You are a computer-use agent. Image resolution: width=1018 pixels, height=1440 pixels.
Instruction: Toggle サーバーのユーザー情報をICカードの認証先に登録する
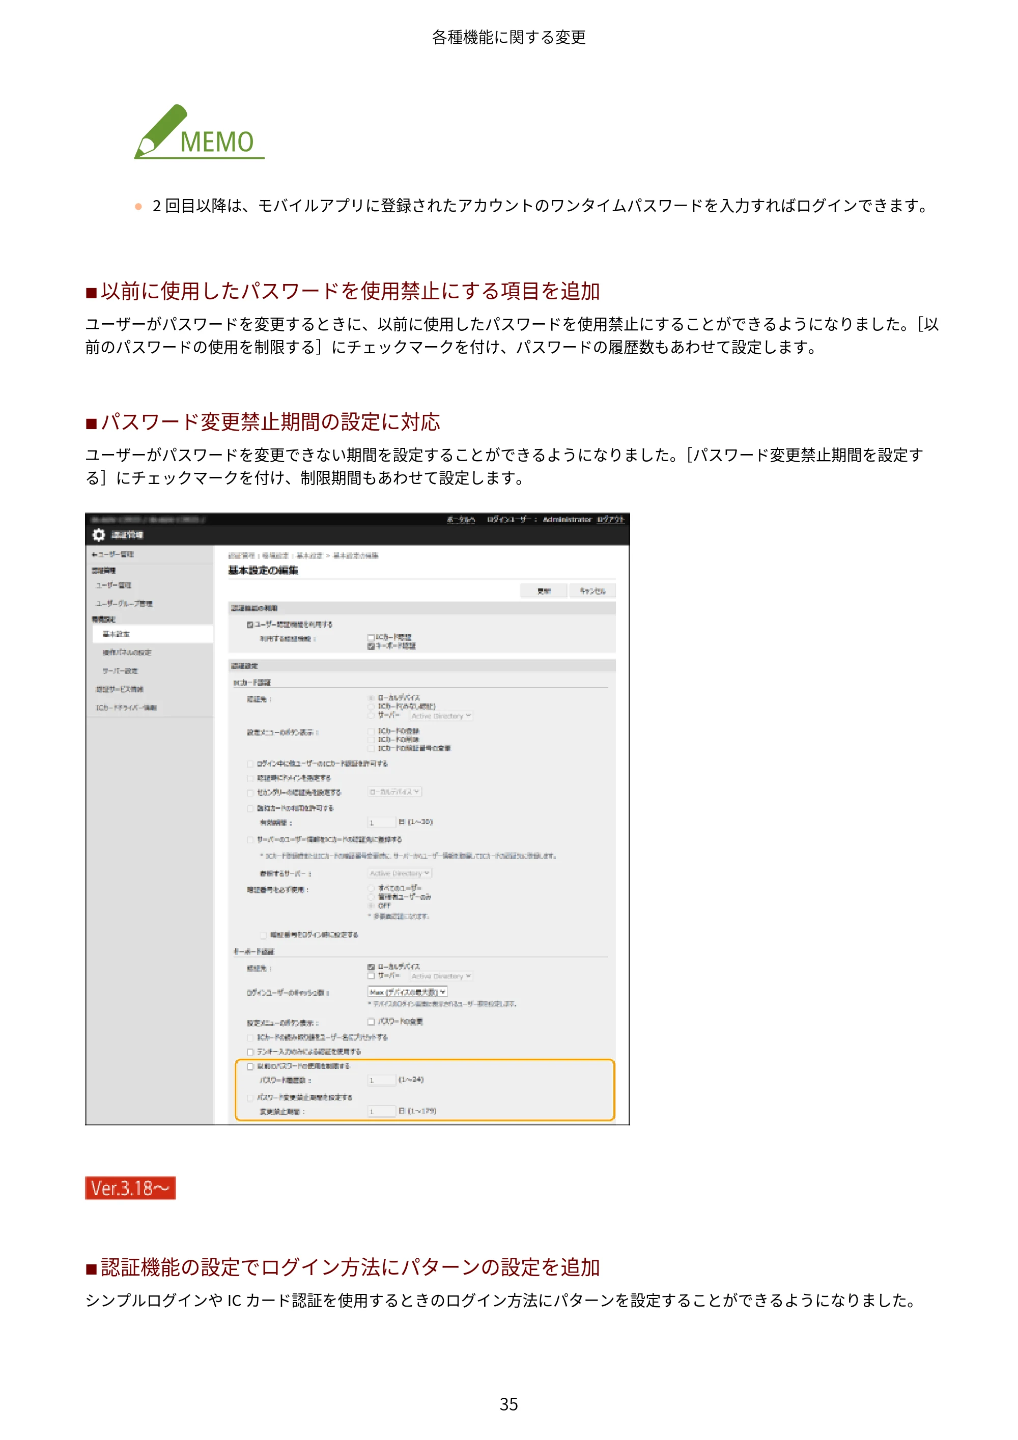pos(250,840)
